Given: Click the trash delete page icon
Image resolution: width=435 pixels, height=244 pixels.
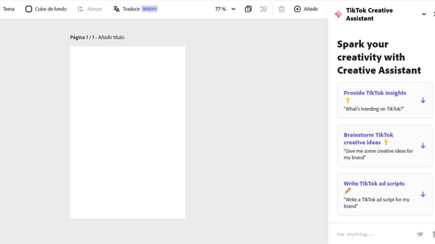Looking at the screenshot, I should pyautogui.click(x=282, y=9).
